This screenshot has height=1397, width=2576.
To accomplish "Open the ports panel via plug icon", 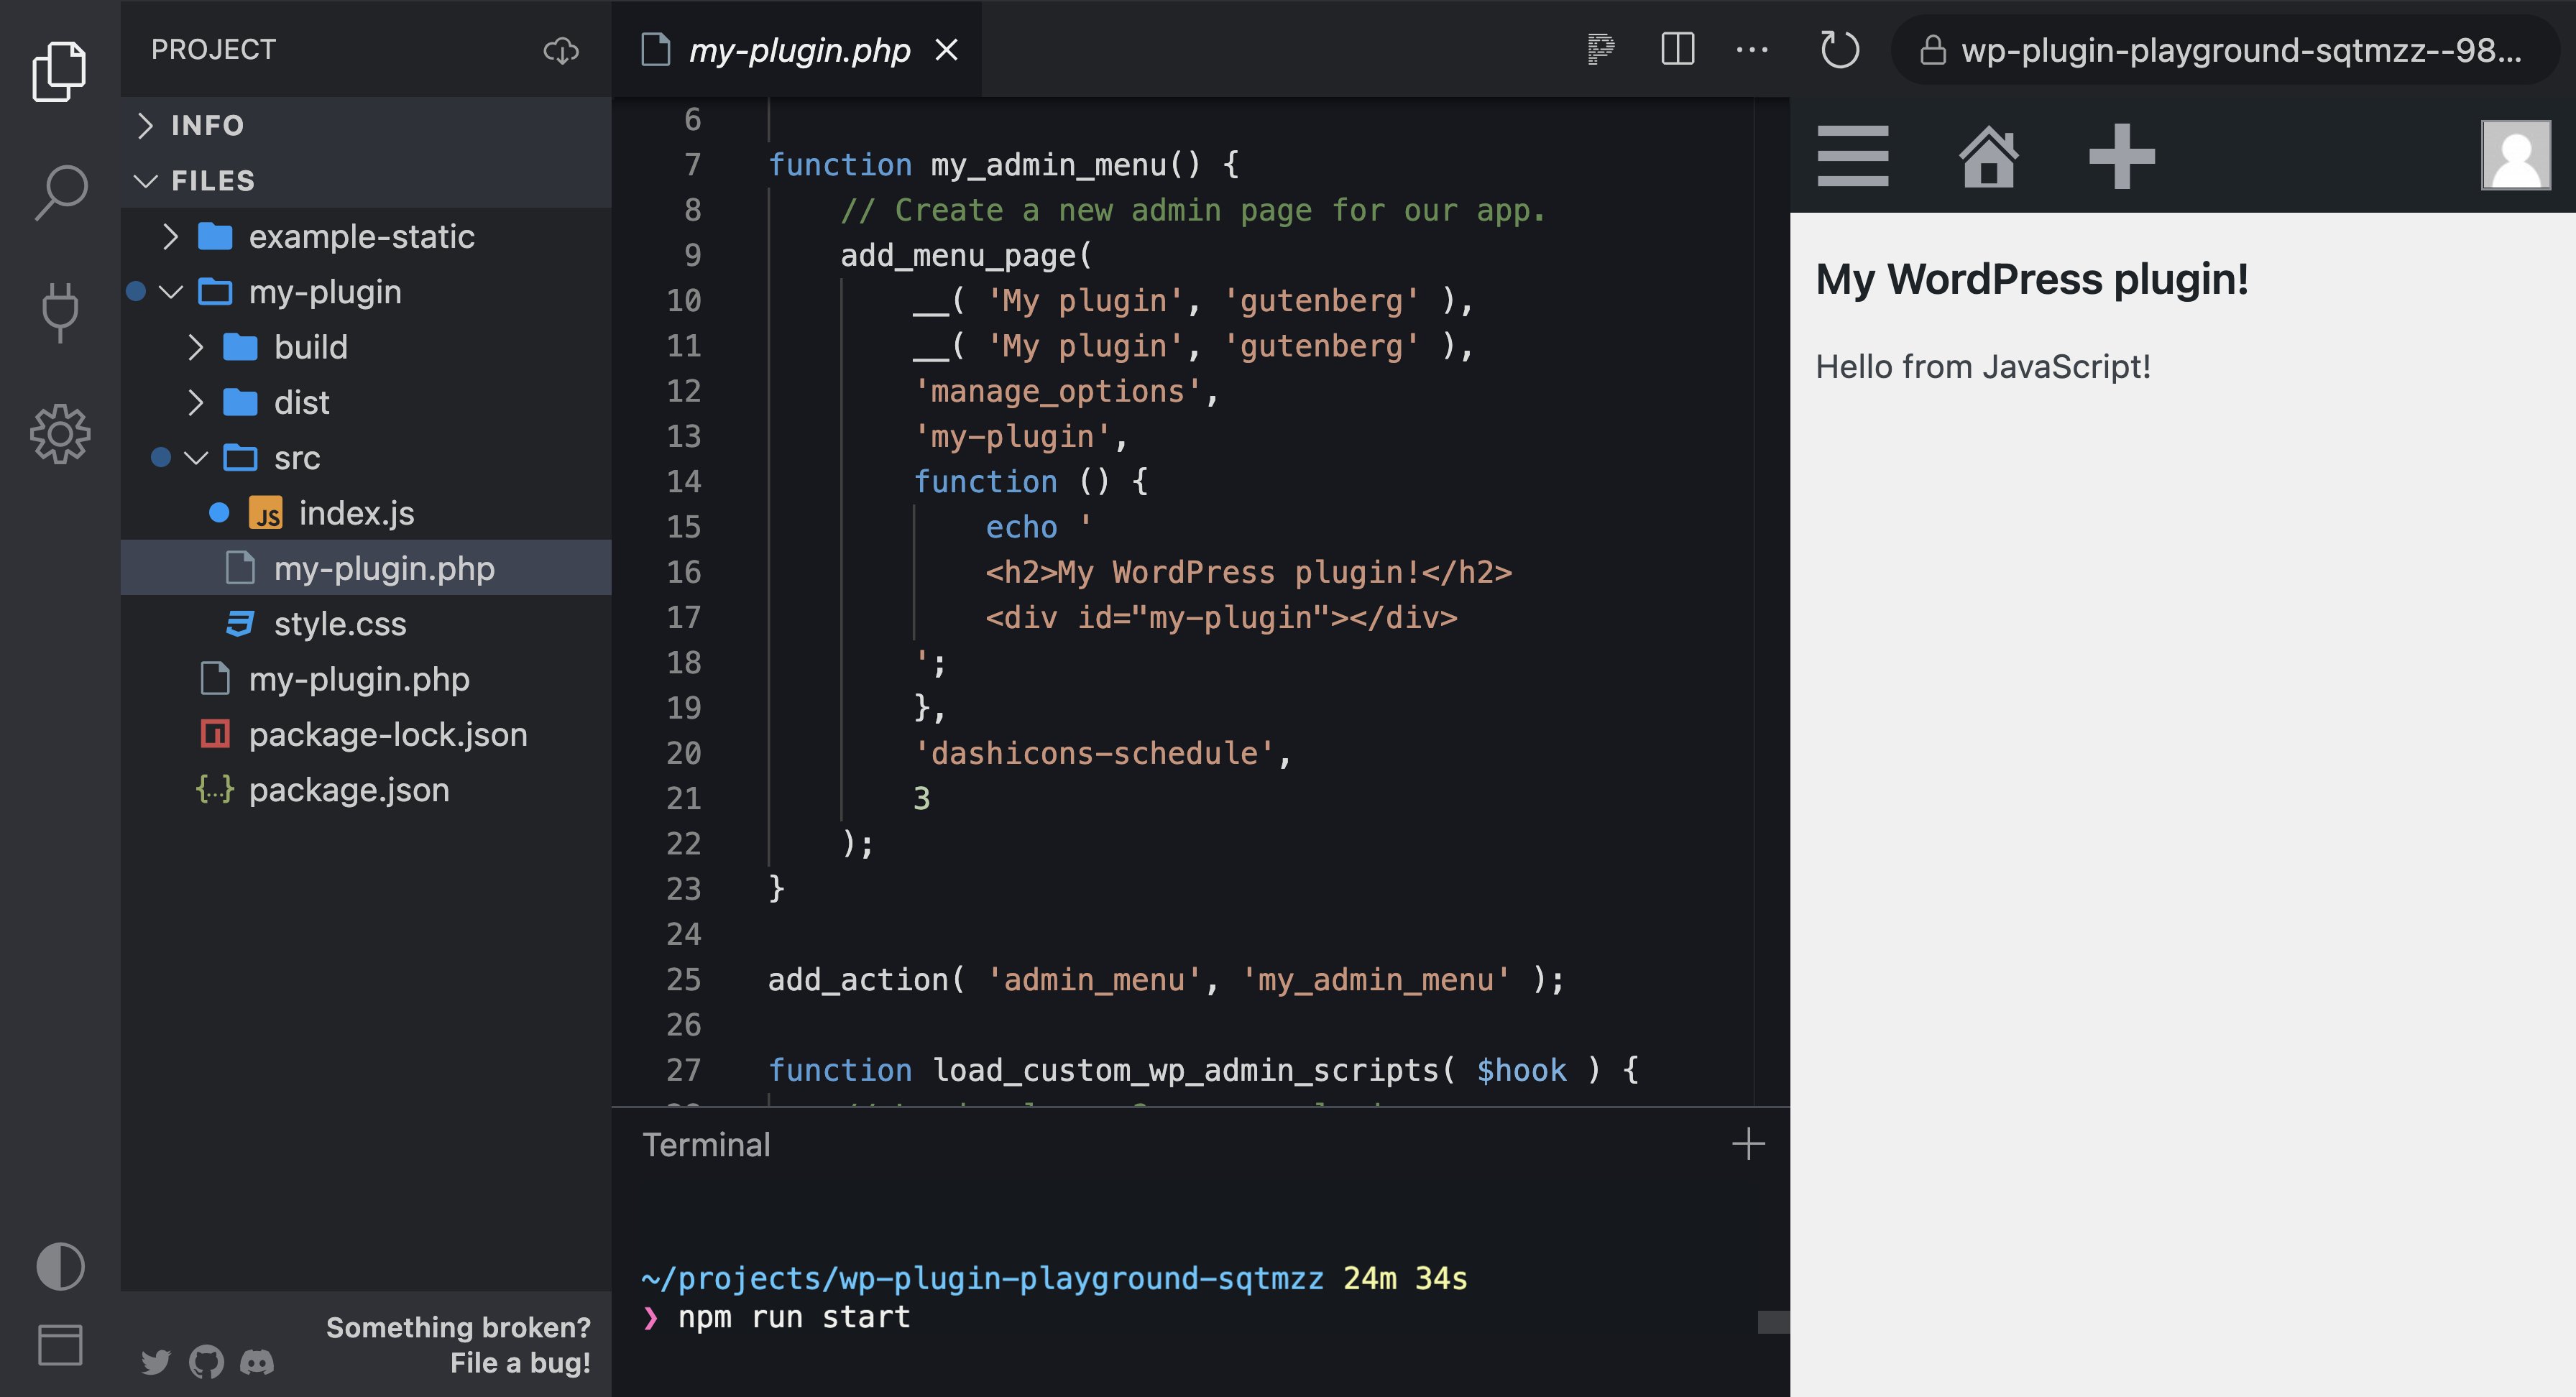I will click(x=60, y=310).
